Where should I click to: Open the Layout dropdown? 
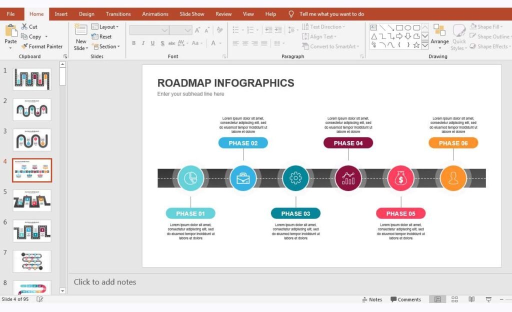coord(106,26)
